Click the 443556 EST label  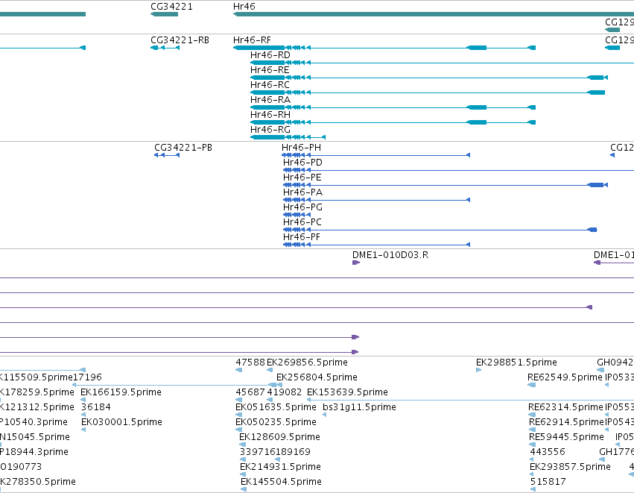click(548, 452)
